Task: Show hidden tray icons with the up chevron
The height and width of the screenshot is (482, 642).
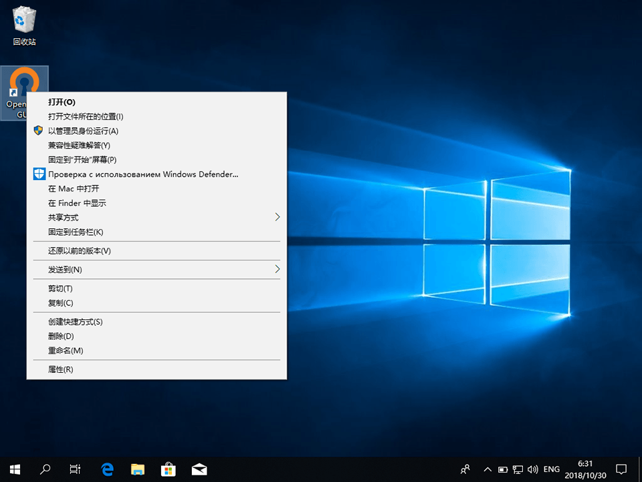Action: (488, 469)
